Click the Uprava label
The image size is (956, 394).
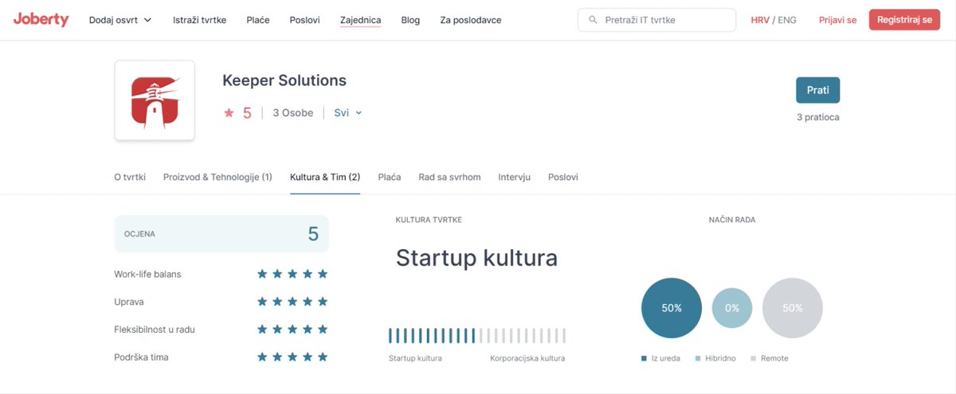coord(129,302)
